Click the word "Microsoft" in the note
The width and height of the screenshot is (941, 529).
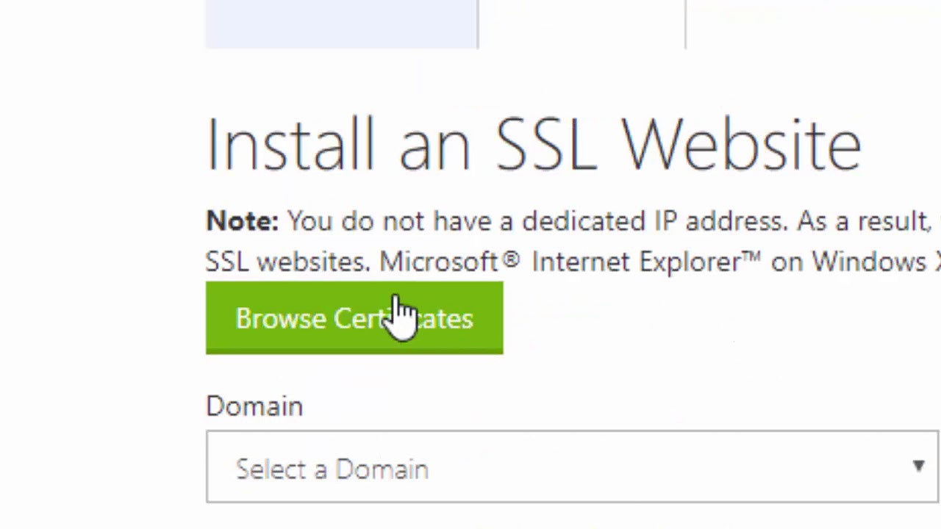pos(439,262)
